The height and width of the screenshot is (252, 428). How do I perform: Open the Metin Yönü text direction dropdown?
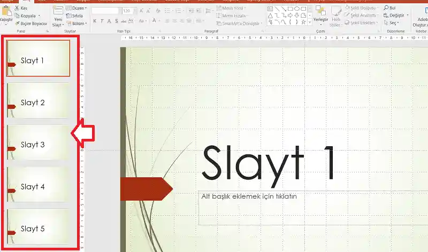231,8
